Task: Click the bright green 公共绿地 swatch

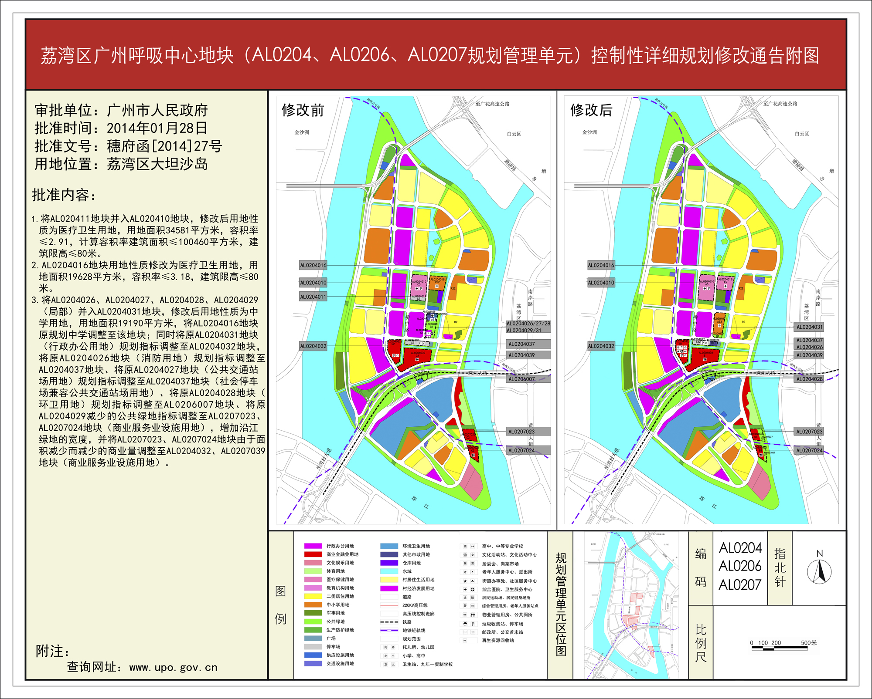Action: point(313,621)
